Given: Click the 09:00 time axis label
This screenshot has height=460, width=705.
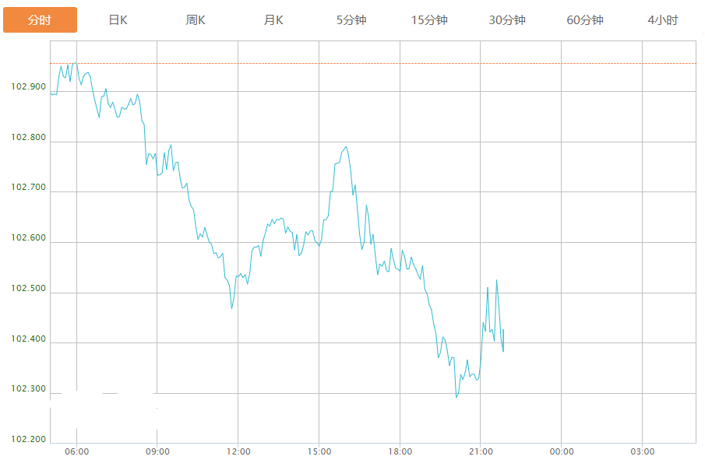Looking at the screenshot, I should (157, 451).
